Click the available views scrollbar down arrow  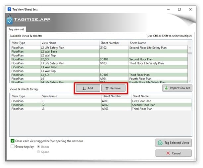(x=190, y=81)
